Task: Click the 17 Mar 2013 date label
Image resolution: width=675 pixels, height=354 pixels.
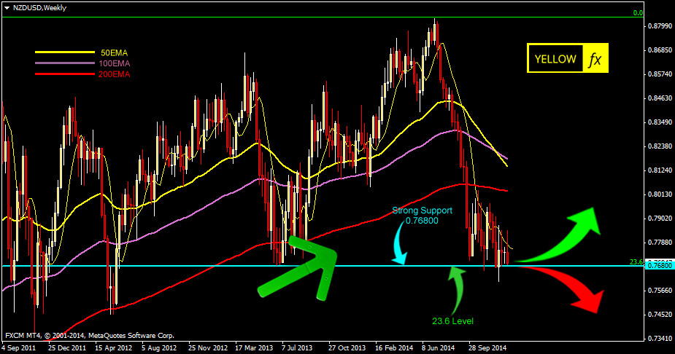Action: click(x=255, y=347)
